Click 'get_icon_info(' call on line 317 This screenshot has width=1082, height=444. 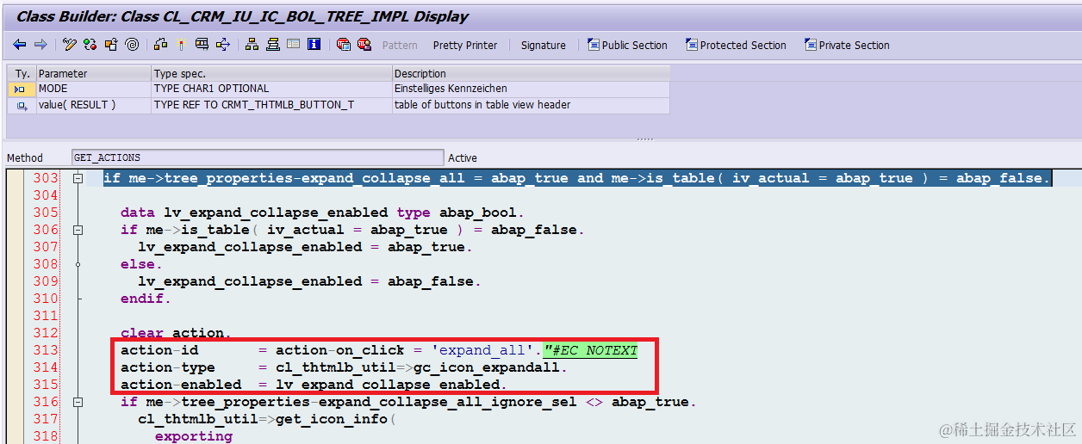tap(336, 419)
